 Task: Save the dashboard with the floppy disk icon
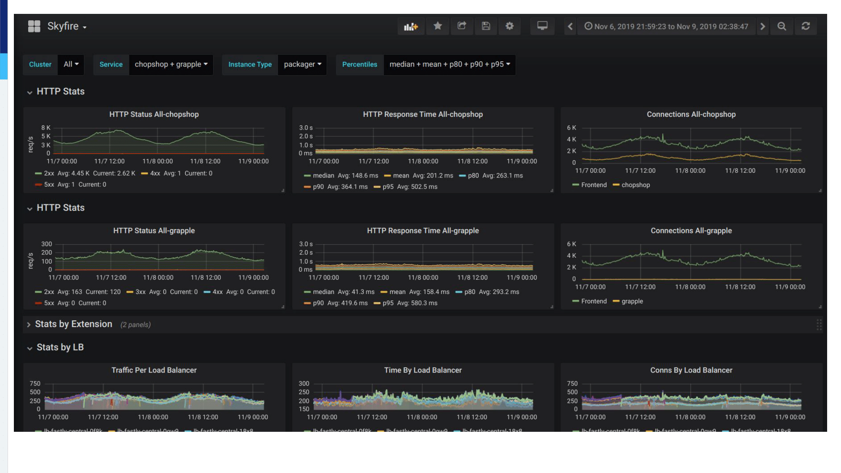[x=486, y=26]
